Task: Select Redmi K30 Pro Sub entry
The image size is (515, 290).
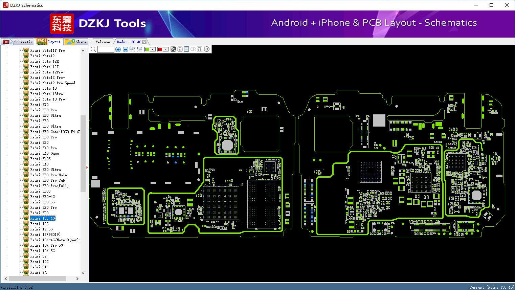Action: tap(47, 180)
